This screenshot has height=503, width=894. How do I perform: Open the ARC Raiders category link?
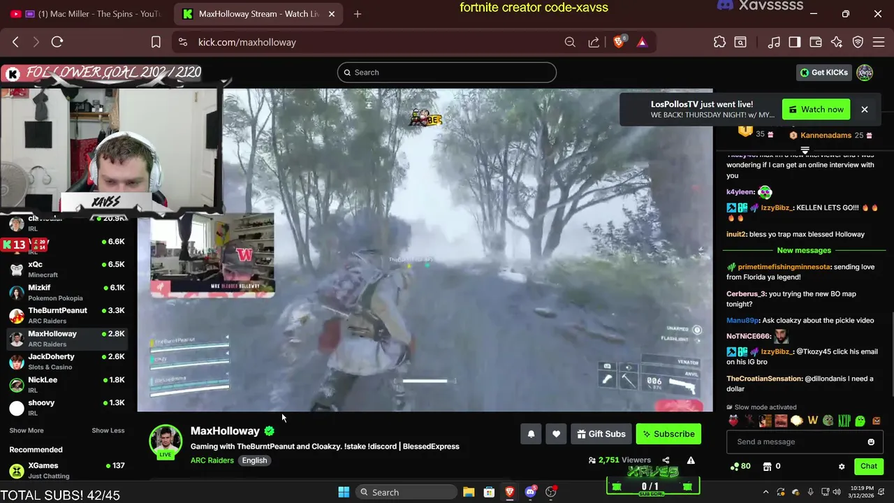pos(212,460)
